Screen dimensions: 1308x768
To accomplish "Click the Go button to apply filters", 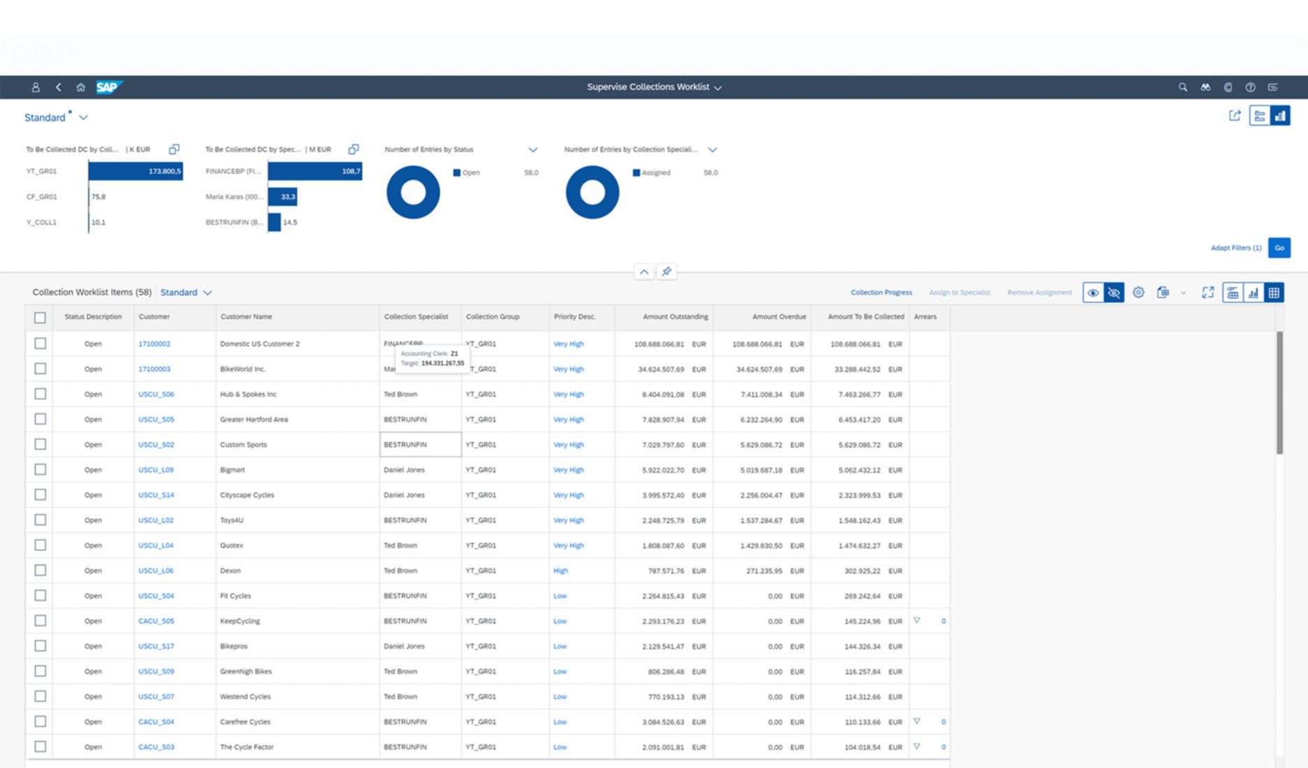I will 1279,247.
